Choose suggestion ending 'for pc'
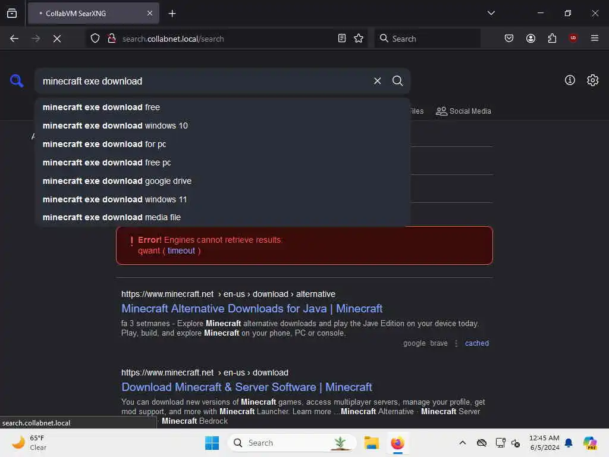The width and height of the screenshot is (609, 457). coord(222,144)
